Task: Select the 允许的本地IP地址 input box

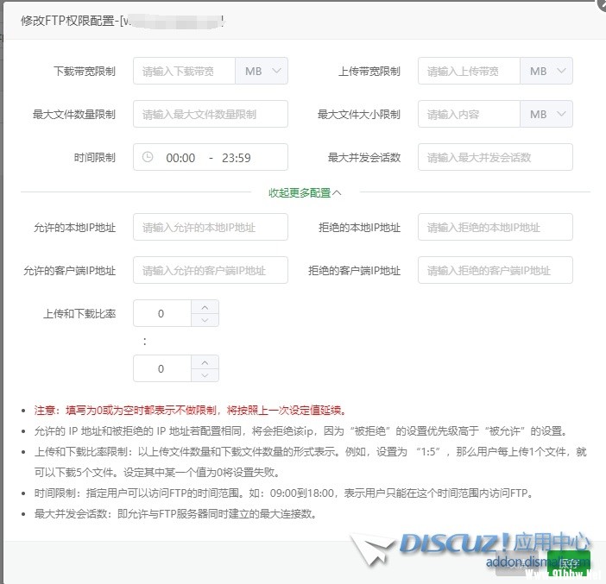Action: (210, 228)
